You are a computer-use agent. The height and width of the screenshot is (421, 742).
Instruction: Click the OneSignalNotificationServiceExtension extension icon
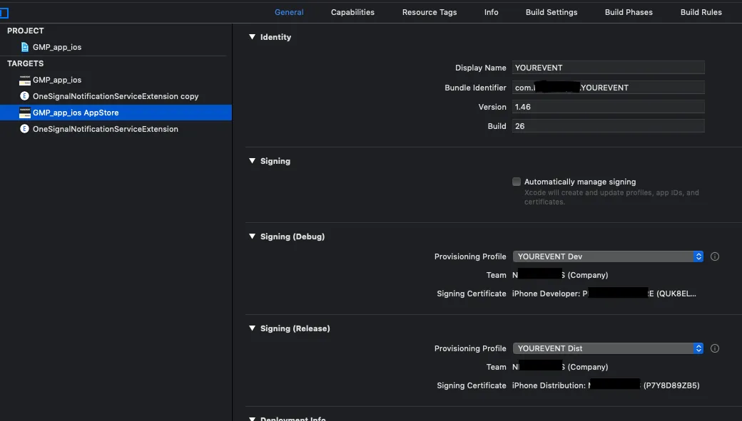click(x=24, y=128)
